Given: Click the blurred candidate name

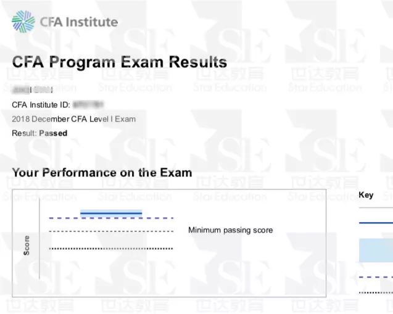Looking at the screenshot, I should [x=33, y=89].
